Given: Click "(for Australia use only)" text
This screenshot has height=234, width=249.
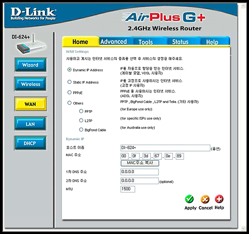Looking at the screenshot, I should [138, 128].
